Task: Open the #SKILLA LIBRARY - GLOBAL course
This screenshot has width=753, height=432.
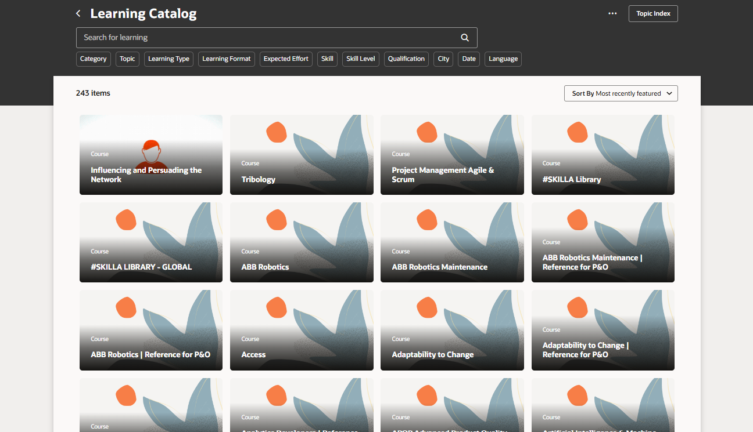Action: click(x=151, y=242)
